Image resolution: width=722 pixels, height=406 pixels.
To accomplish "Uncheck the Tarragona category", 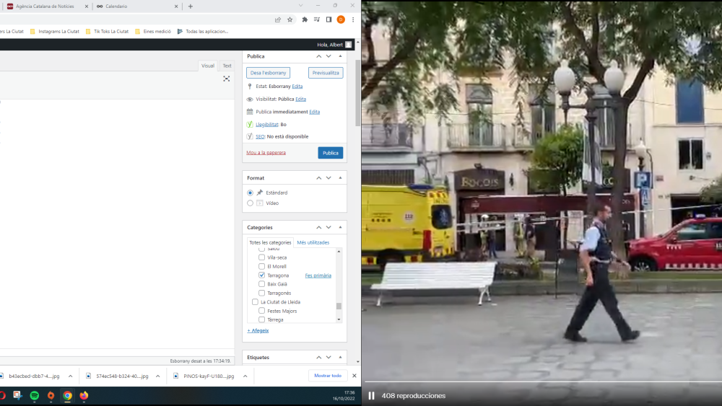I will pyautogui.click(x=261, y=275).
